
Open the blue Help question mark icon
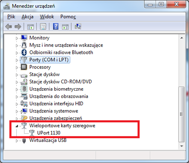point(56,27)
